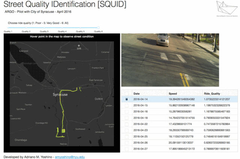Click the Ride_Quality column header
Screen dimensions: 240x159
coord(213,93)
